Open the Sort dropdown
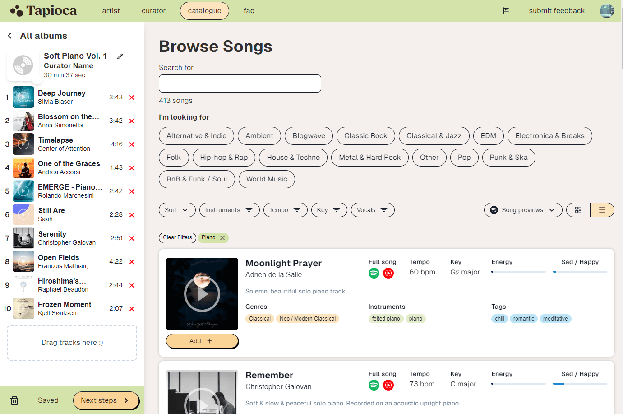The height and width of the screenshot is (414, 623). pos(177,210)
